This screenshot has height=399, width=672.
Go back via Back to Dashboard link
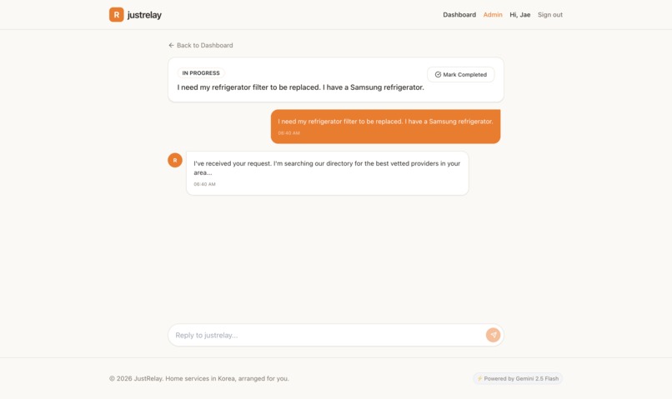(x=201, y=45)
